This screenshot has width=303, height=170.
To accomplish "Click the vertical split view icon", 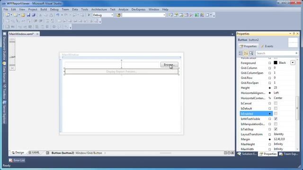I will 225,153.
